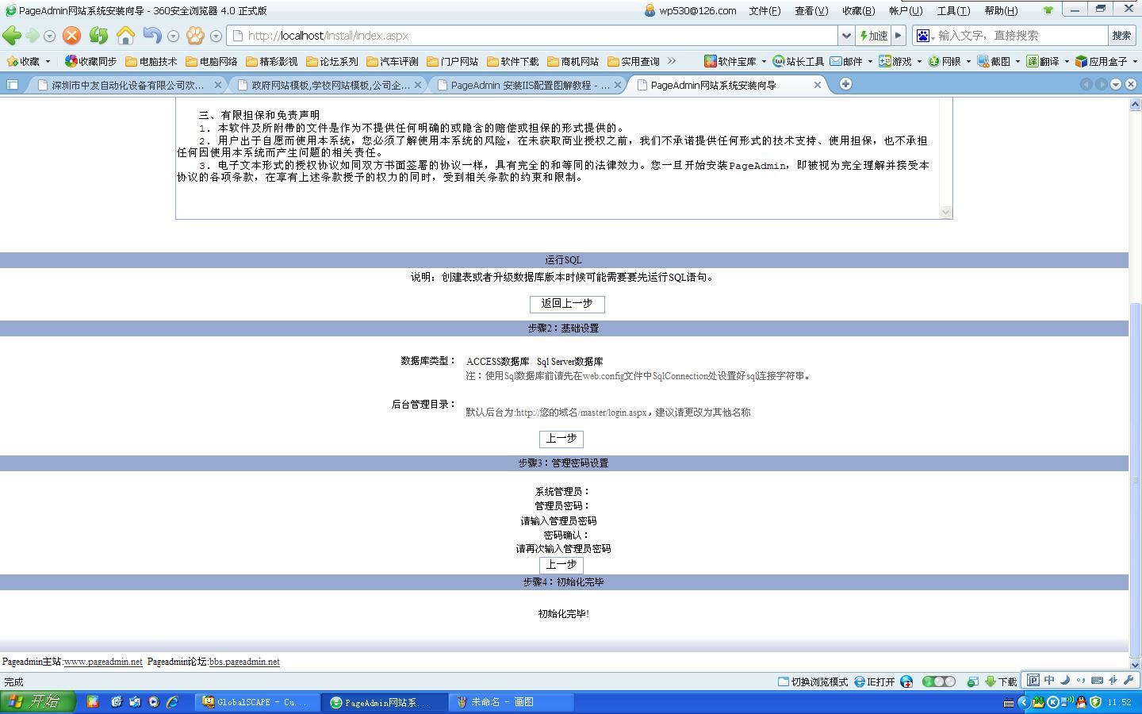The width and height of the screenshot is (1142, 714).
Task: Click into the search text field
Action: point(1020,36)
